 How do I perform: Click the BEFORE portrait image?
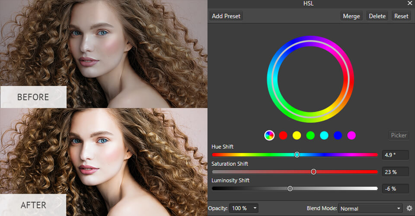(103, 54)
